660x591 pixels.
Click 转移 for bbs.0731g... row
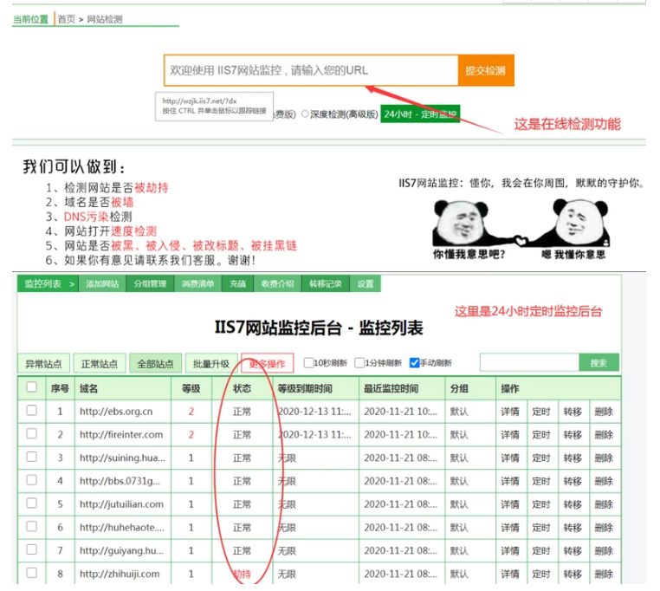(573, 481)
